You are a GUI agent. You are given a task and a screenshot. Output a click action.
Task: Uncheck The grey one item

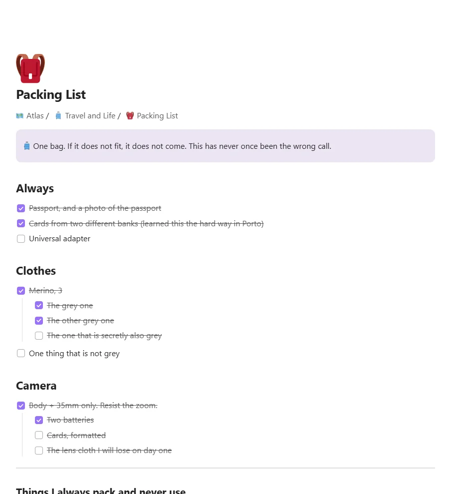[x=39, y=305]
